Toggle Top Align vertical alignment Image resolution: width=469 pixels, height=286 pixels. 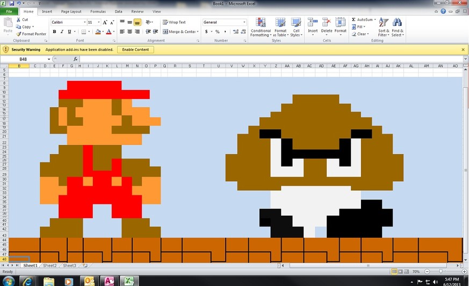(x=122, y=22)
